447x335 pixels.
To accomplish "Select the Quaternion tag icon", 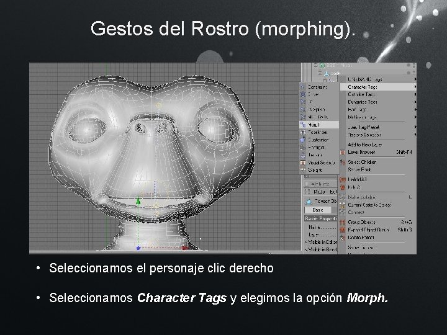I will point(303,140).
